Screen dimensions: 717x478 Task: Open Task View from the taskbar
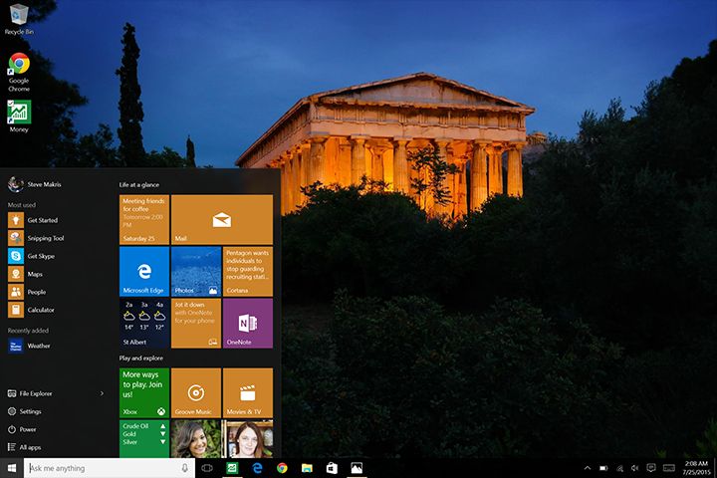207,467
